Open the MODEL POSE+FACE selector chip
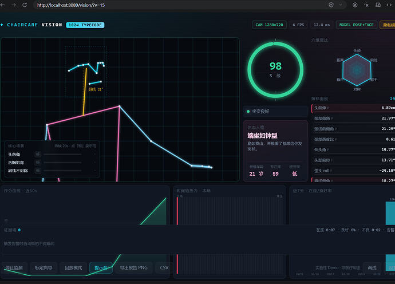Image resolution: width=395 pixels, height=284 pixels. click(357, 25)
